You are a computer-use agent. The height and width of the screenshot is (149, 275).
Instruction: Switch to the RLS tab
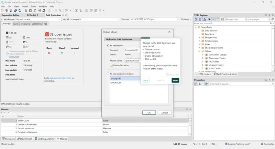point(45,24)
